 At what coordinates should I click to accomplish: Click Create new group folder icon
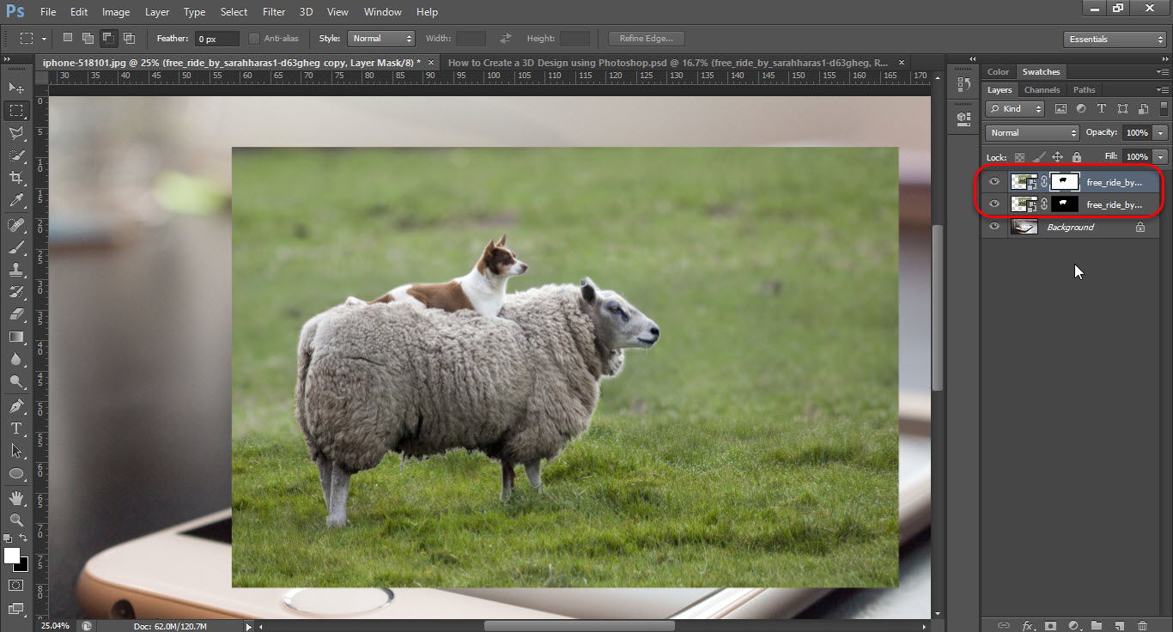point(1097,625)
